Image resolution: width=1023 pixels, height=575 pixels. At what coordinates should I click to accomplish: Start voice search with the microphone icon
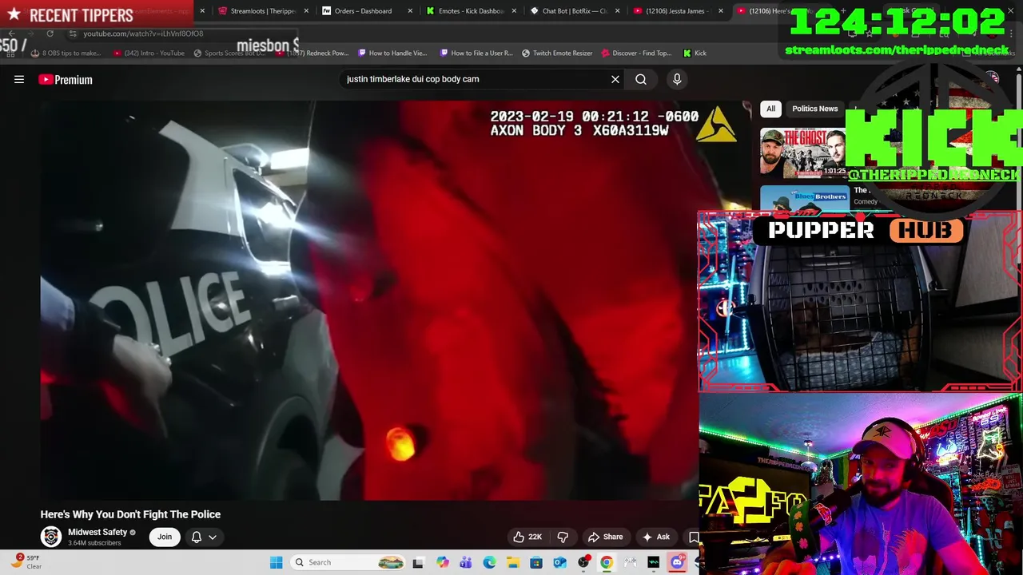coord(677,79)
